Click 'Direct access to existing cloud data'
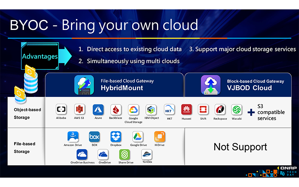This screenshot has width=299, height=187. pos(134,49)
